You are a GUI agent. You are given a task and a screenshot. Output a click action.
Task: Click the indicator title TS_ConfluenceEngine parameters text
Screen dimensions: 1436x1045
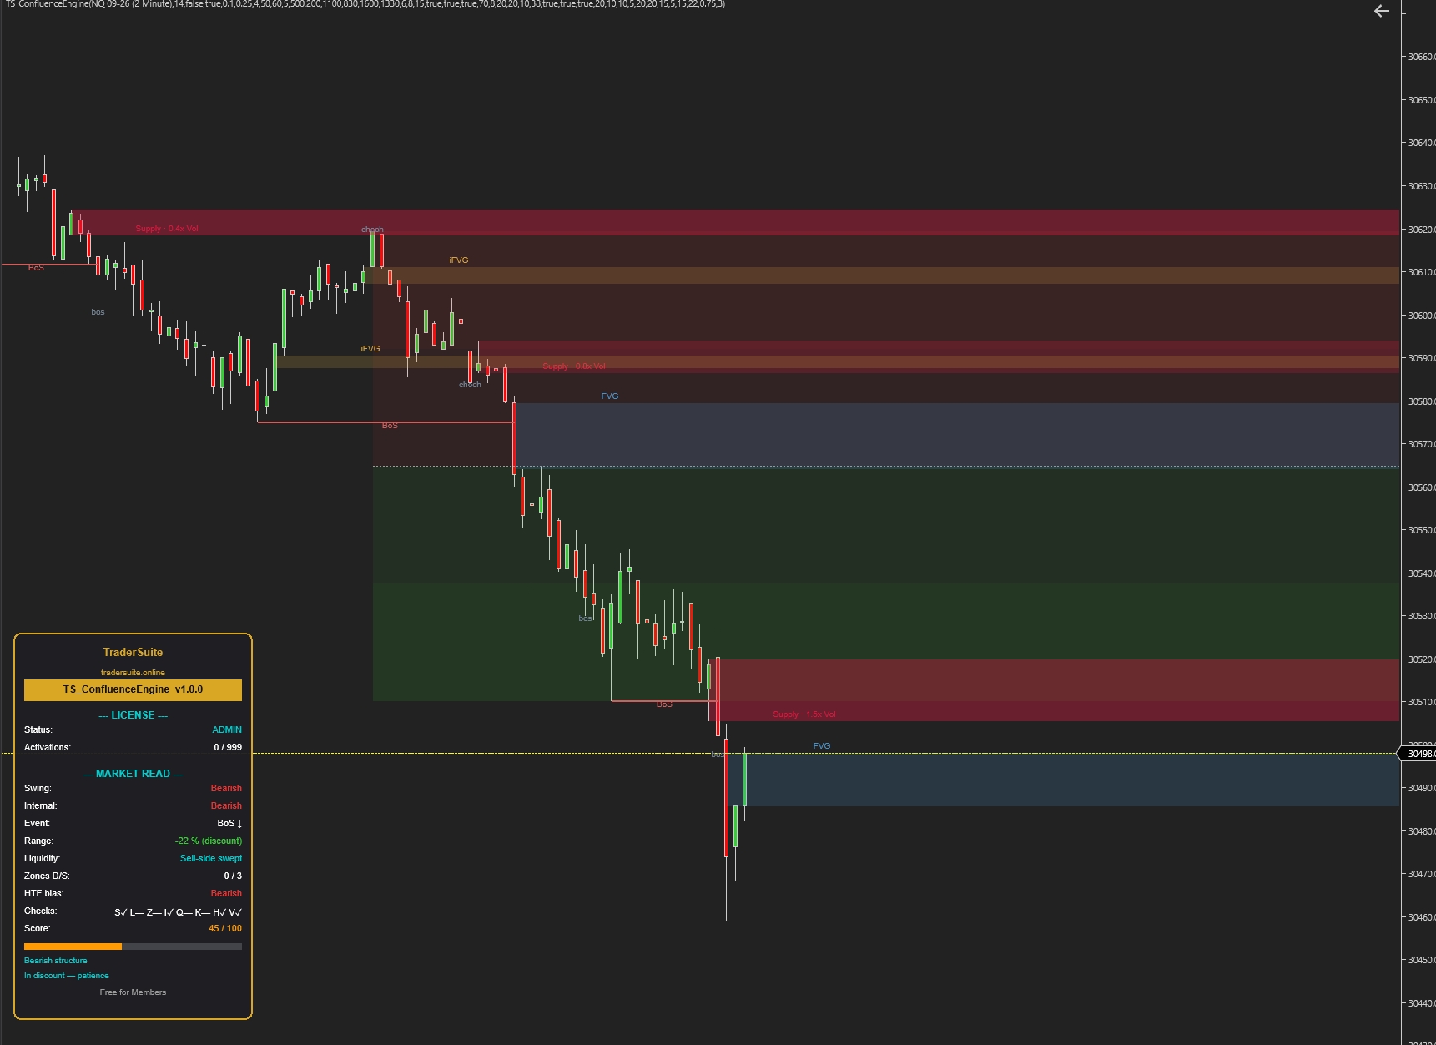click(x=365, y=4)
